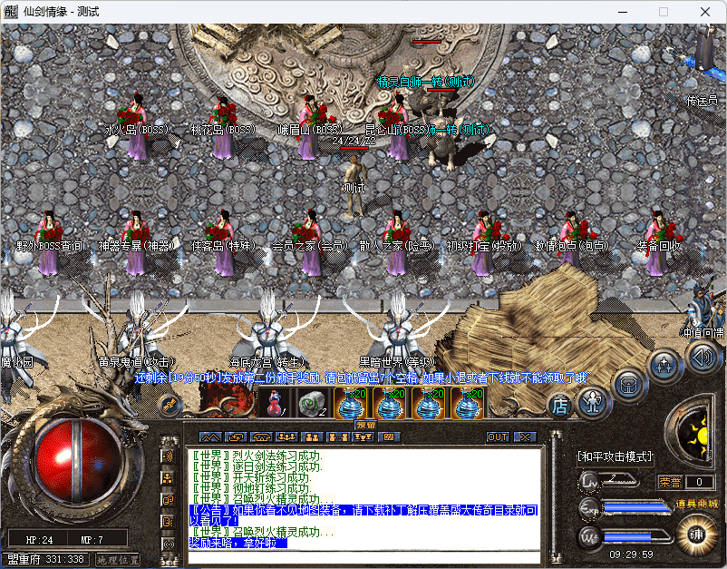Talk to 会员之家(会员) NPC

click(310, 243)
